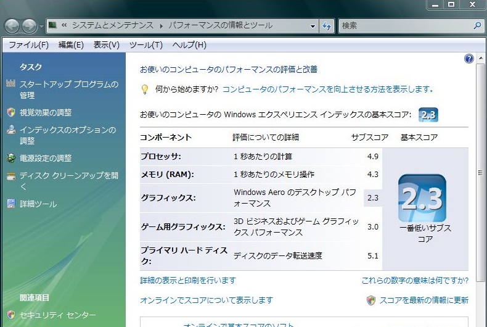Click the light bulb tip icon
The width and height of the screenshot is (487, 327).
click(x=145, y=89)
